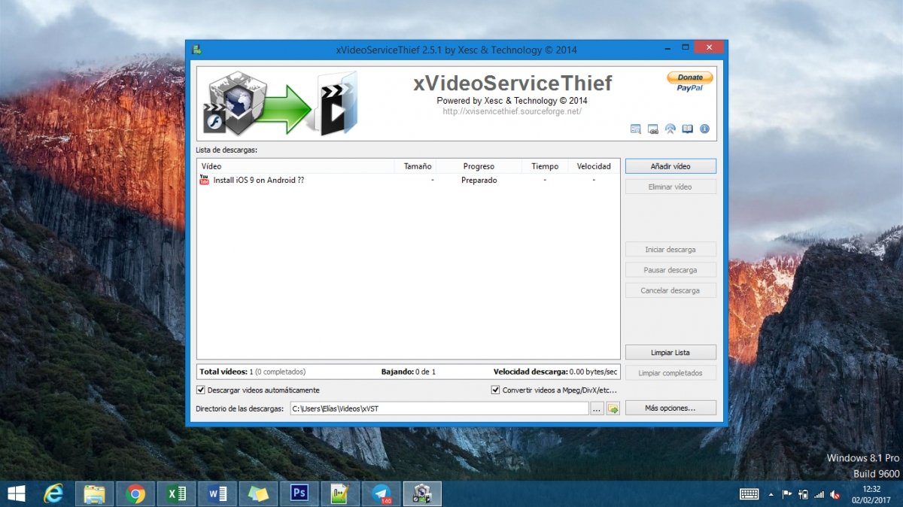
Task: Open the drag and drop window icon
Action: coord(636,129)
